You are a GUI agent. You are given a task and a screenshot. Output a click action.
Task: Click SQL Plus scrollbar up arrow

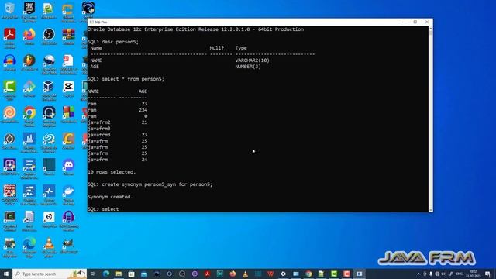[x=431, y=29]
